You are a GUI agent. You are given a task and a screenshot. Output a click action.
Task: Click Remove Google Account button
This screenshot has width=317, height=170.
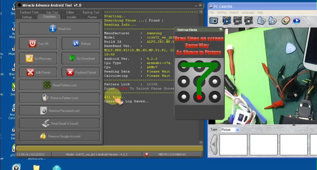click(x=59, y=136)
